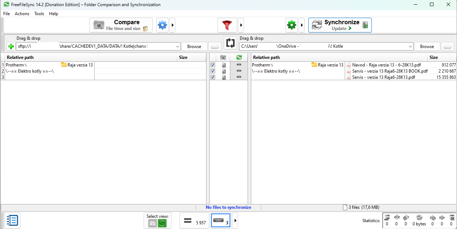
Task: Select Servis - verzia 13 Raja6-28K13 BOOK.pdf
Action: (390, 71)
